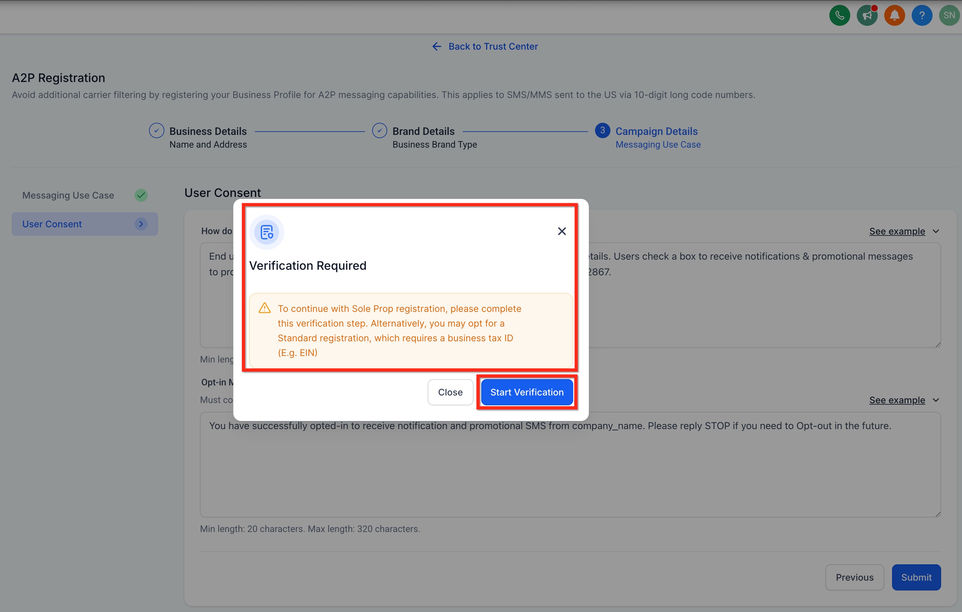Click the green check beside Messaging Use Case
962x612 pixels.
tap(141, 195)
